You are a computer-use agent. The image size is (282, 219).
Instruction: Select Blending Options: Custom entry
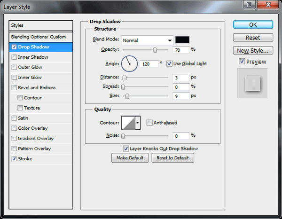click(x=41, y=37)
